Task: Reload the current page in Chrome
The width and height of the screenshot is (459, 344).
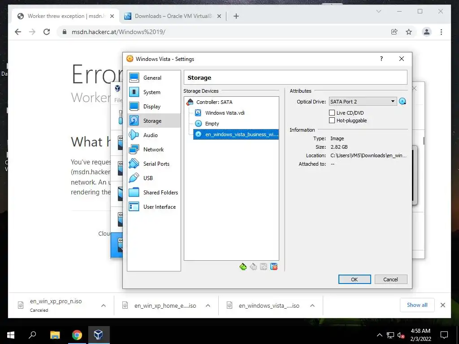Action: (47, 32)
